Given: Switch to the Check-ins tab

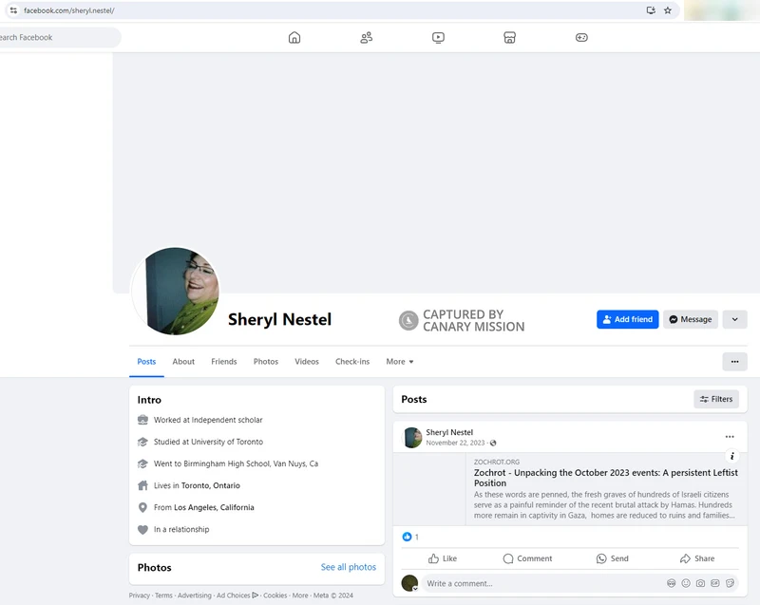Looking at the screenshot, I should click(x=352, y=361).
